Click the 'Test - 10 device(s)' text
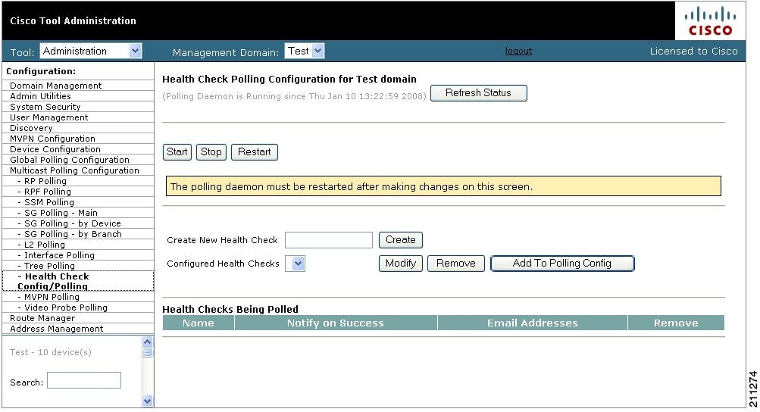 [51, 352]
